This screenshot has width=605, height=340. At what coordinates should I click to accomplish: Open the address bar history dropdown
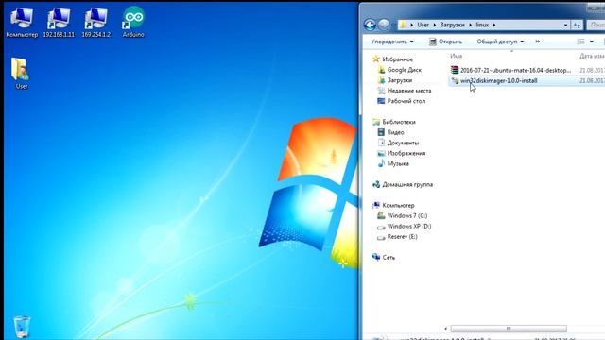[x=565, y=25]
